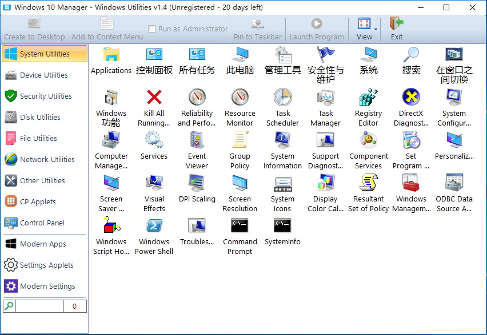Open the 搜索 magnifier icon
Screen dimensions: 487x335
[411, 54]
